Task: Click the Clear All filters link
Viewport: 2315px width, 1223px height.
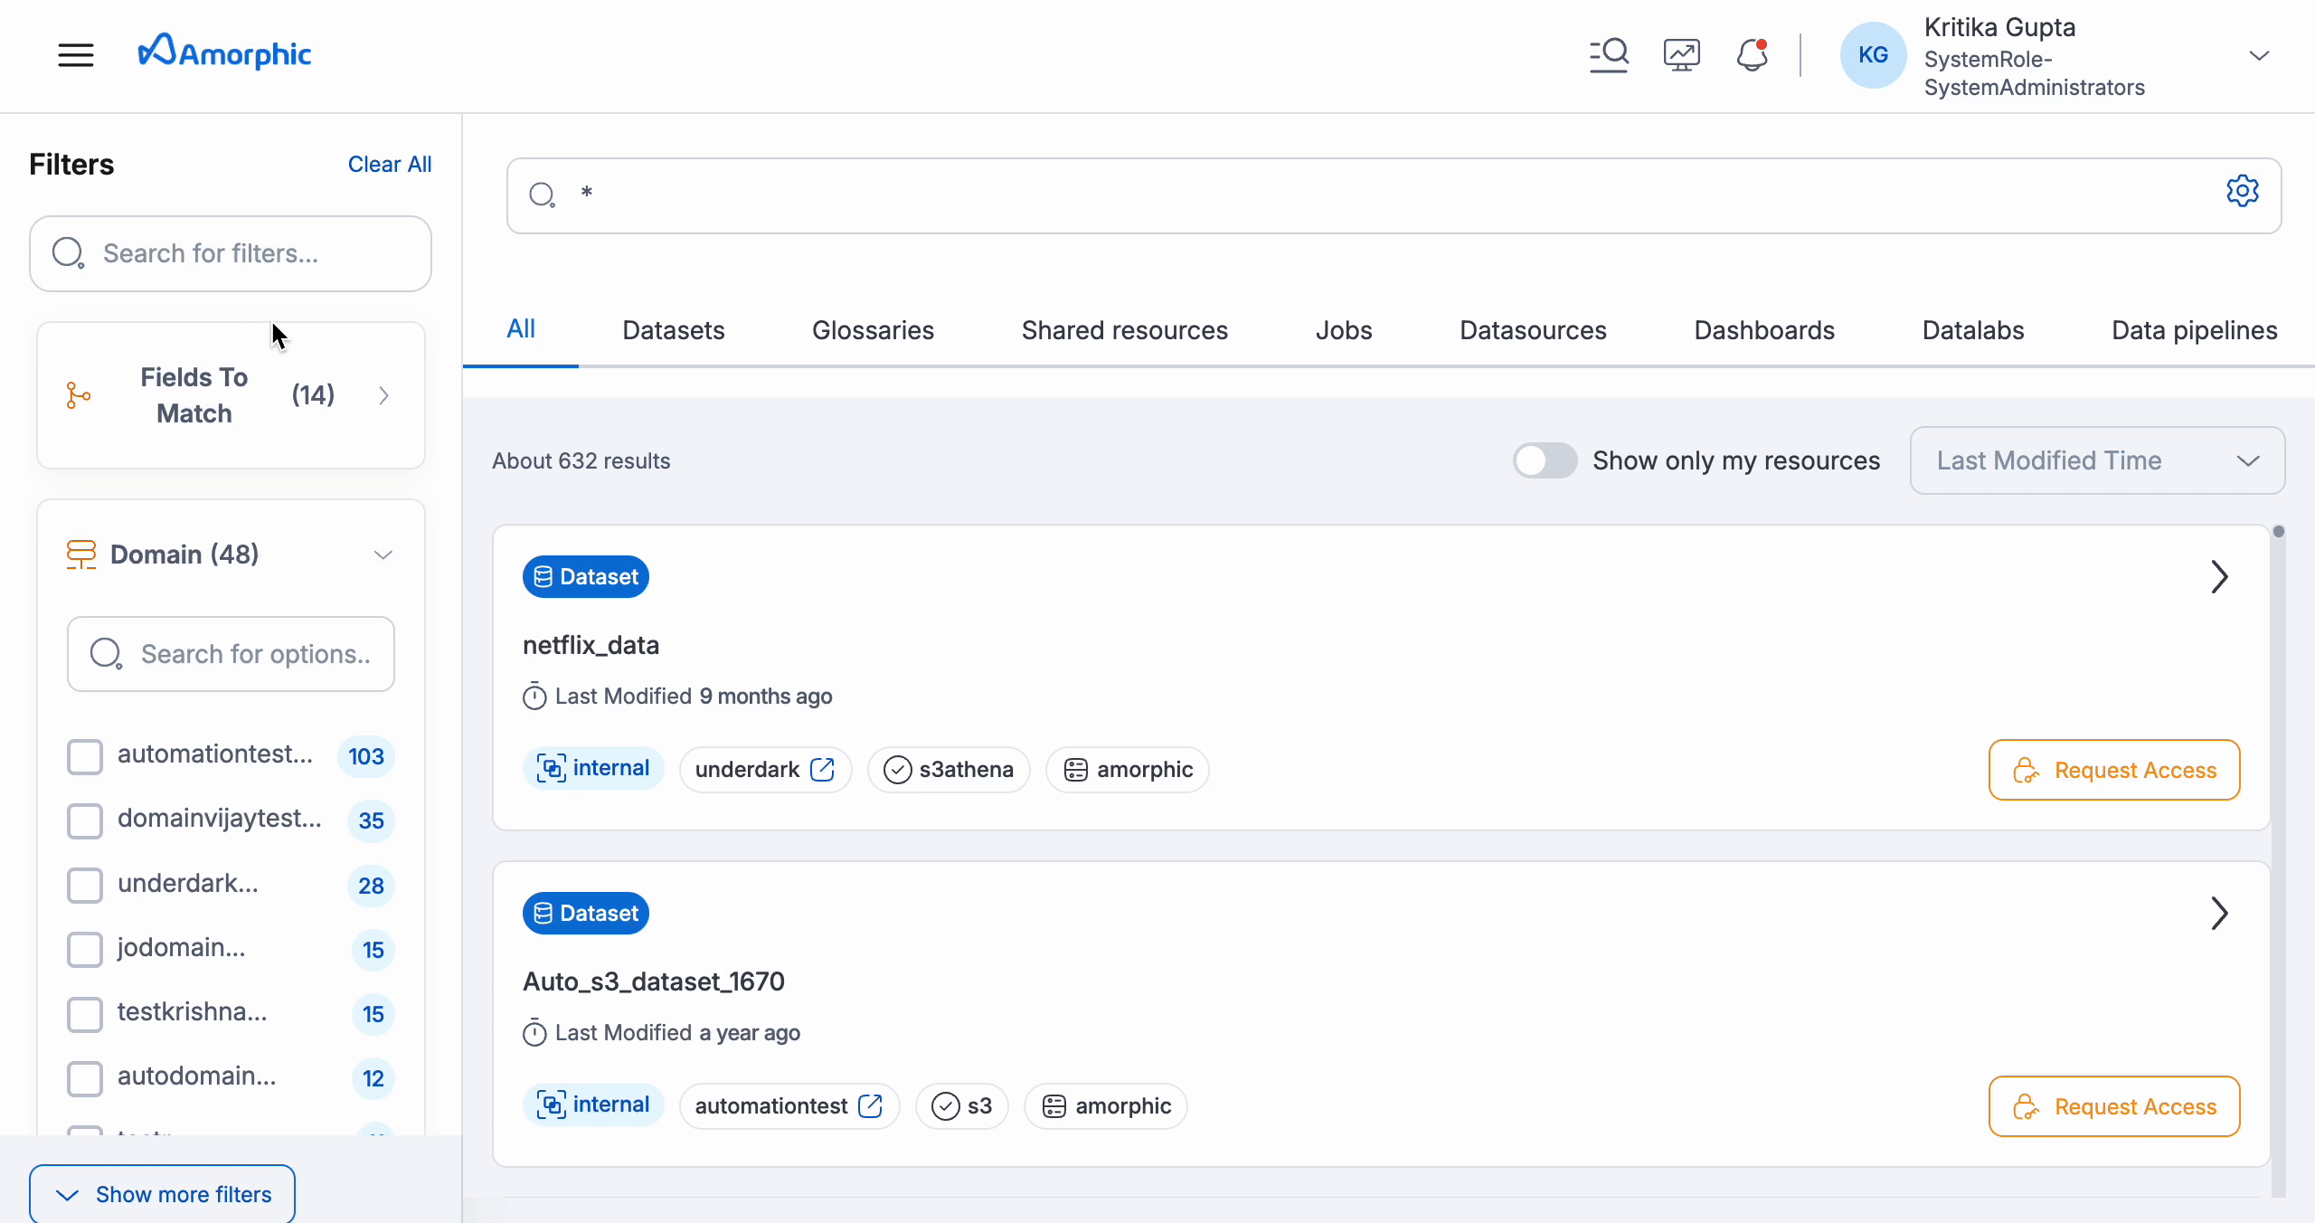Action: pos(389,164)
